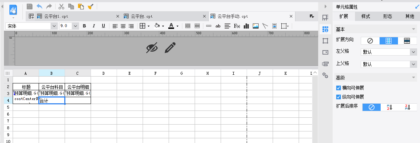Uncheck the 纵向可伸展 checkbox
420x143 pixels.
[339, 97]
